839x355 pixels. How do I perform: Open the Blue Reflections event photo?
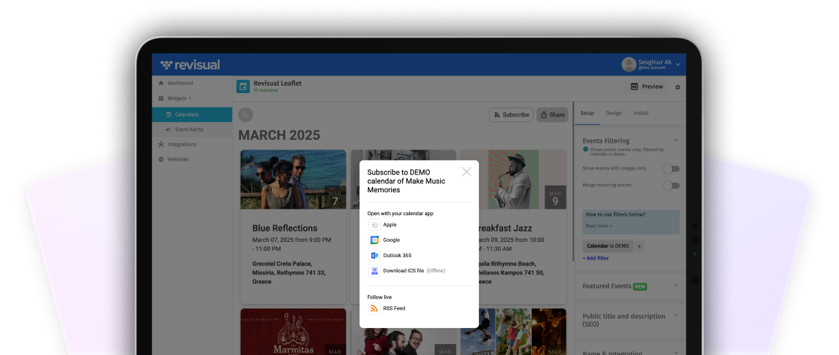(x=293, y=179)
